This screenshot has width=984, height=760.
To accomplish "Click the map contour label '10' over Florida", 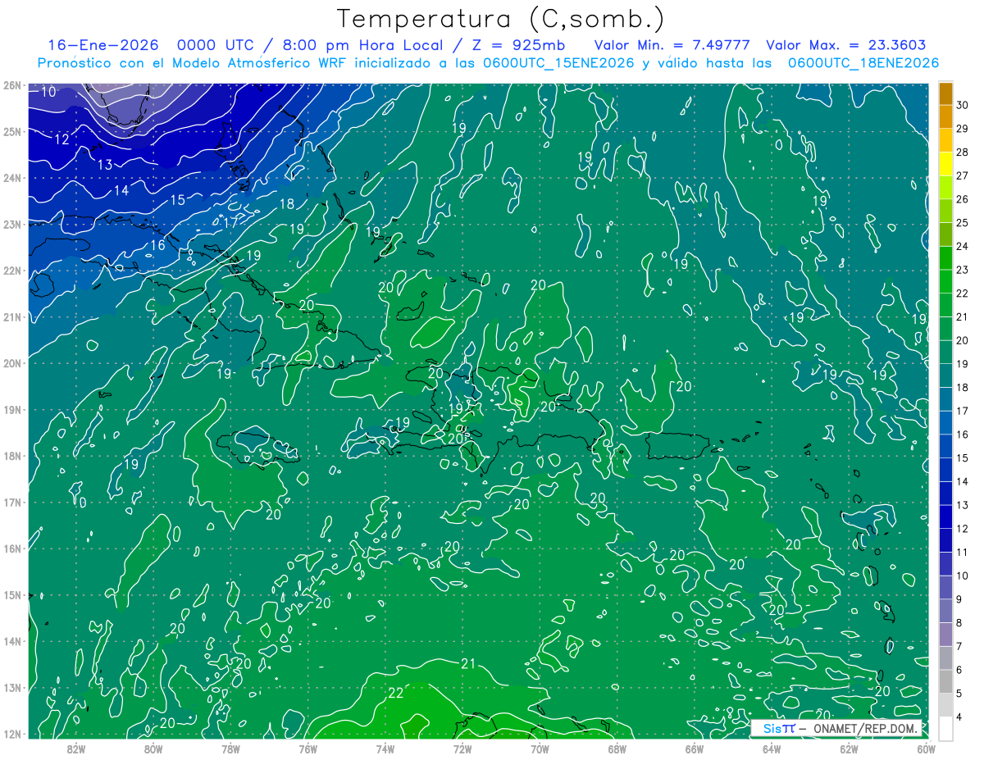I will 48,92.
